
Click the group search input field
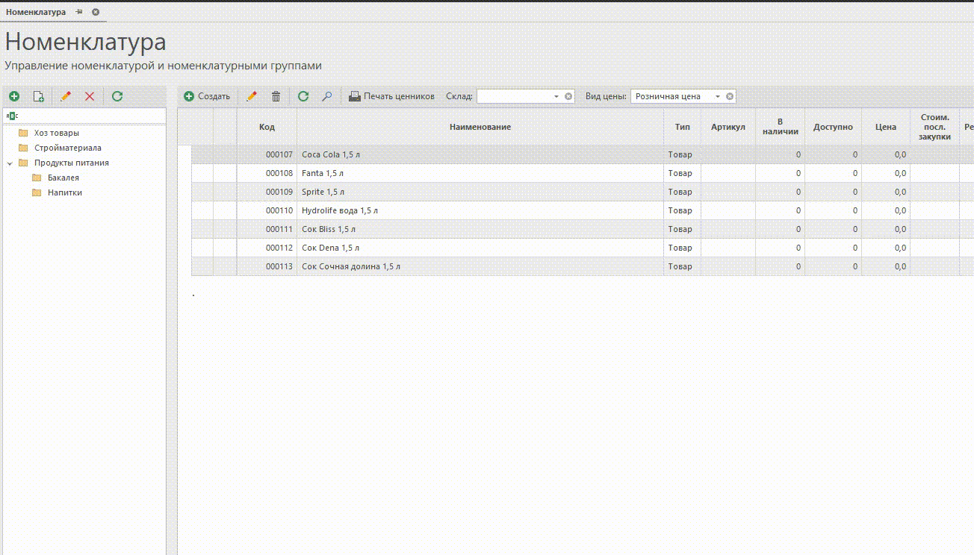click(x=90, y=116)
